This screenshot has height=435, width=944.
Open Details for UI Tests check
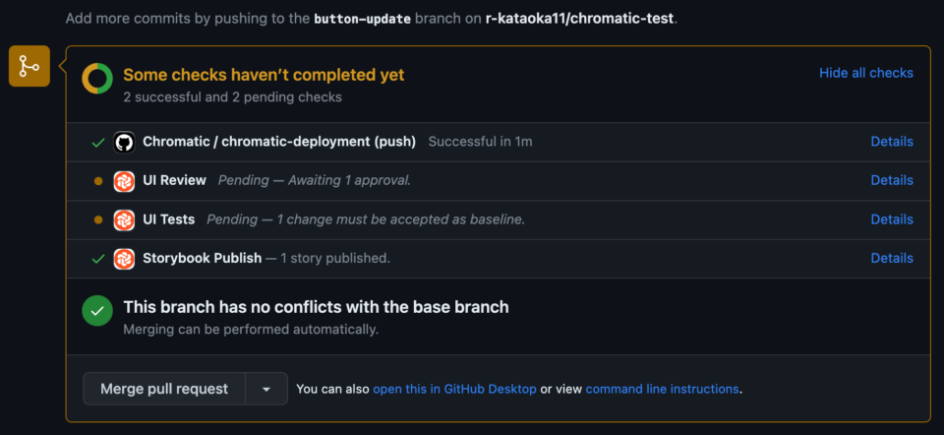[x=892, y=219]
